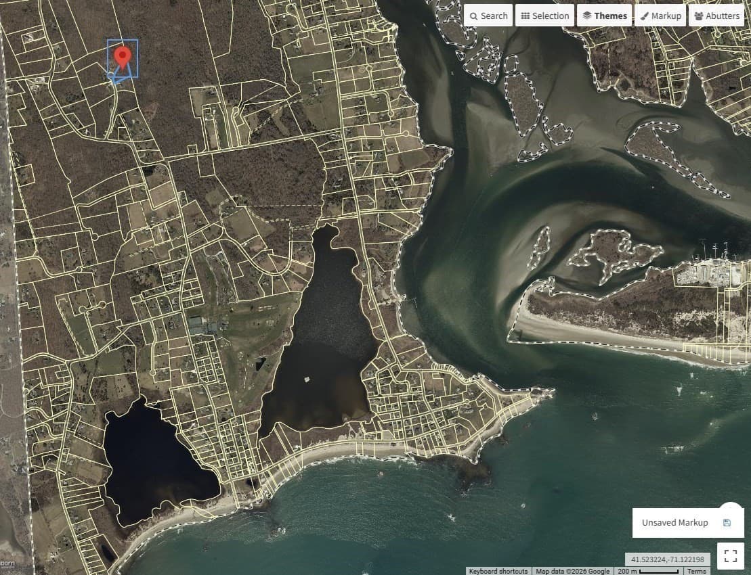The width and height of the screenshot is (751, 575).
Task: Click the coordinates readout 41.523224,-71.122198
Action: [667, 559]
